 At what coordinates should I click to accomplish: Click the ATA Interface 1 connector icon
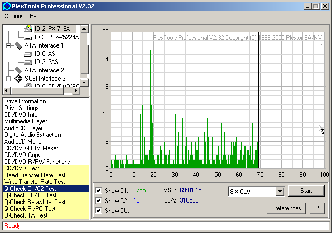tap(19, 45)
